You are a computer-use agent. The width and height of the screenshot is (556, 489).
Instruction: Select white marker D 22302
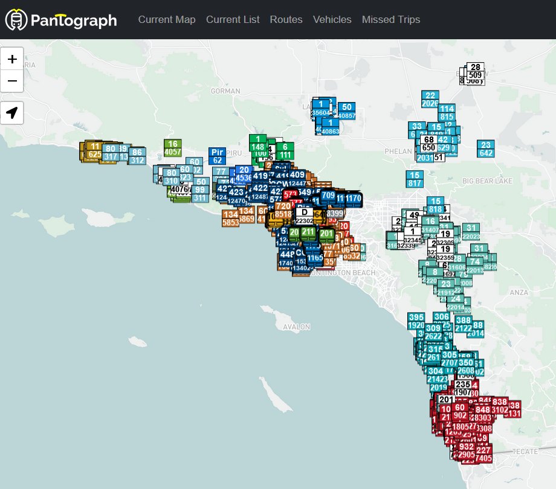(304, 216)
